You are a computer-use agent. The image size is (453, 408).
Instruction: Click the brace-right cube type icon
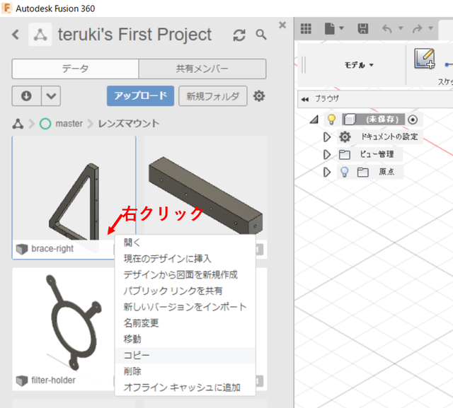[22, 249]
